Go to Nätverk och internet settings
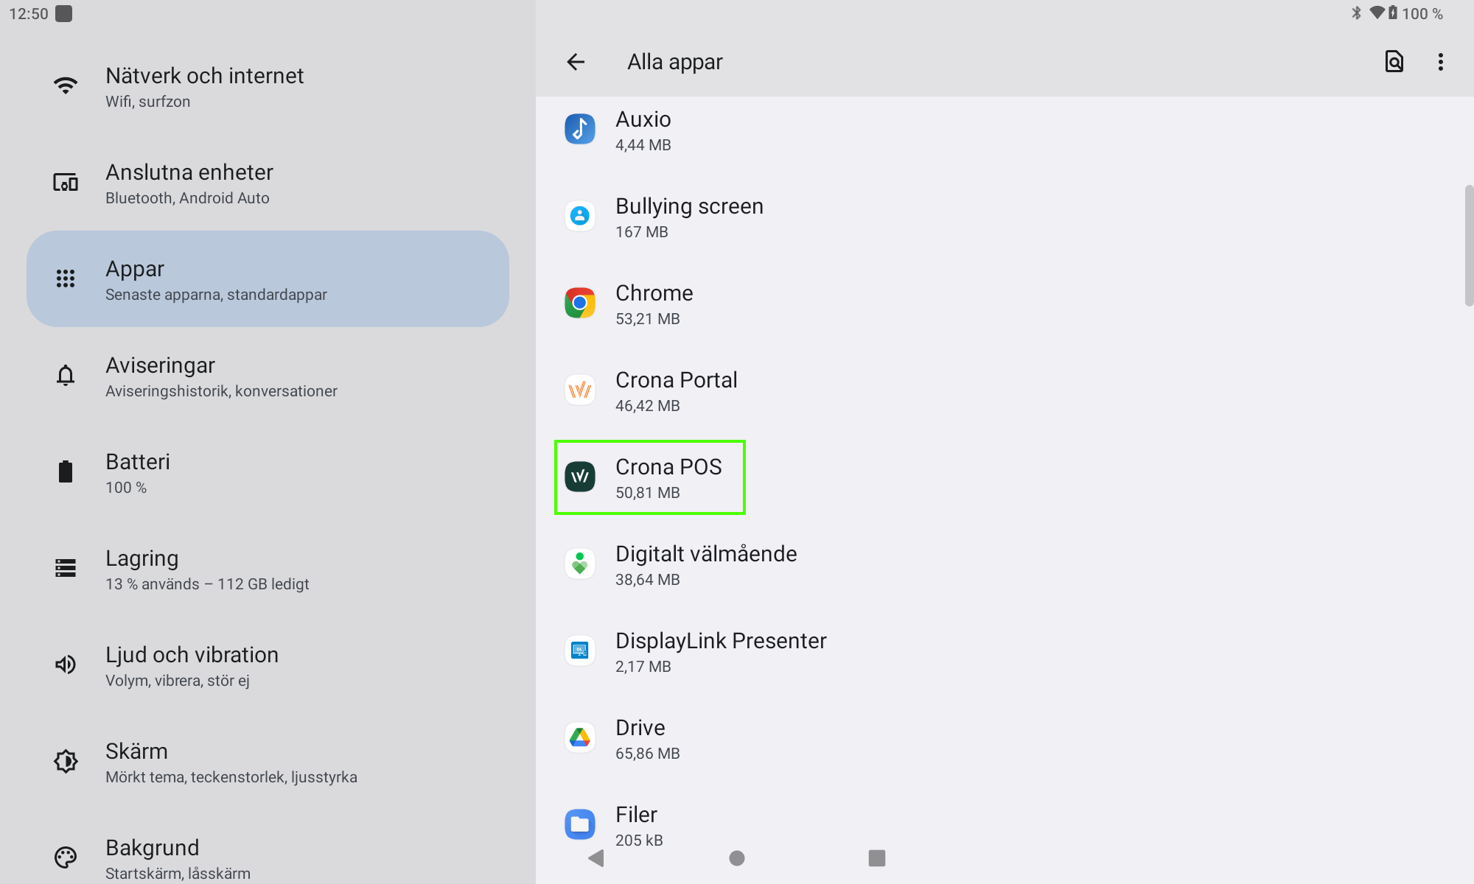 click(x=204, y=87)
